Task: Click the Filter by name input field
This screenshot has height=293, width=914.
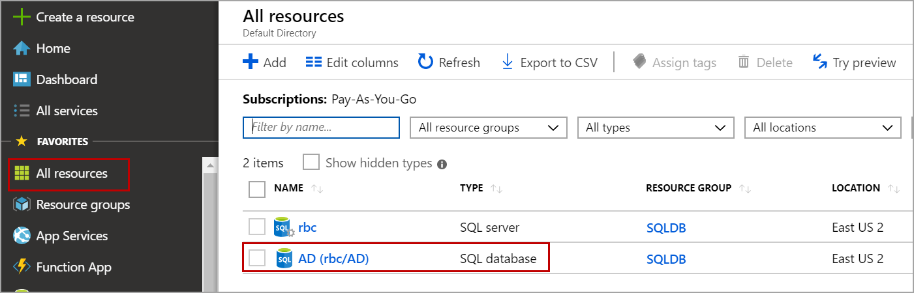Action: 321,127
